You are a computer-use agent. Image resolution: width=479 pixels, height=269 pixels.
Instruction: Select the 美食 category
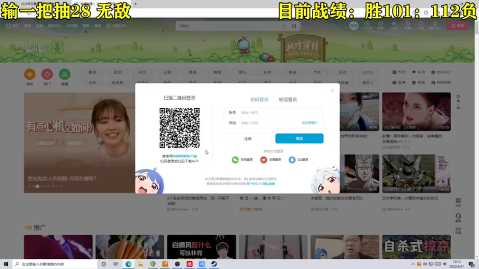[x=292, y=72]
